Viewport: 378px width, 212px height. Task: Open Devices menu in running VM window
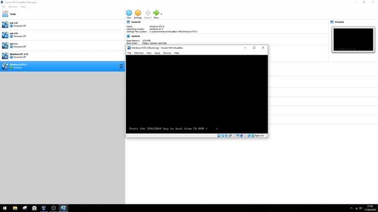coord(167,53)
